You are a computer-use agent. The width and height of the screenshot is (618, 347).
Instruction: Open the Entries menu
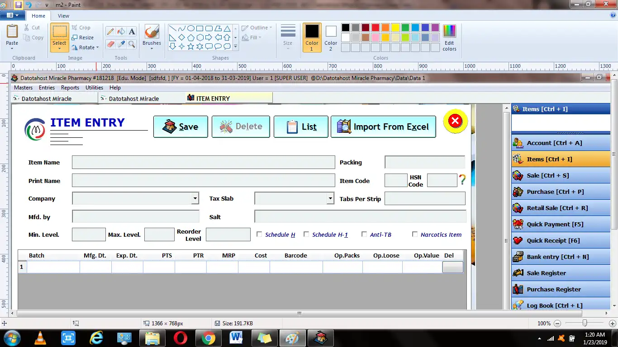point(47,88)
